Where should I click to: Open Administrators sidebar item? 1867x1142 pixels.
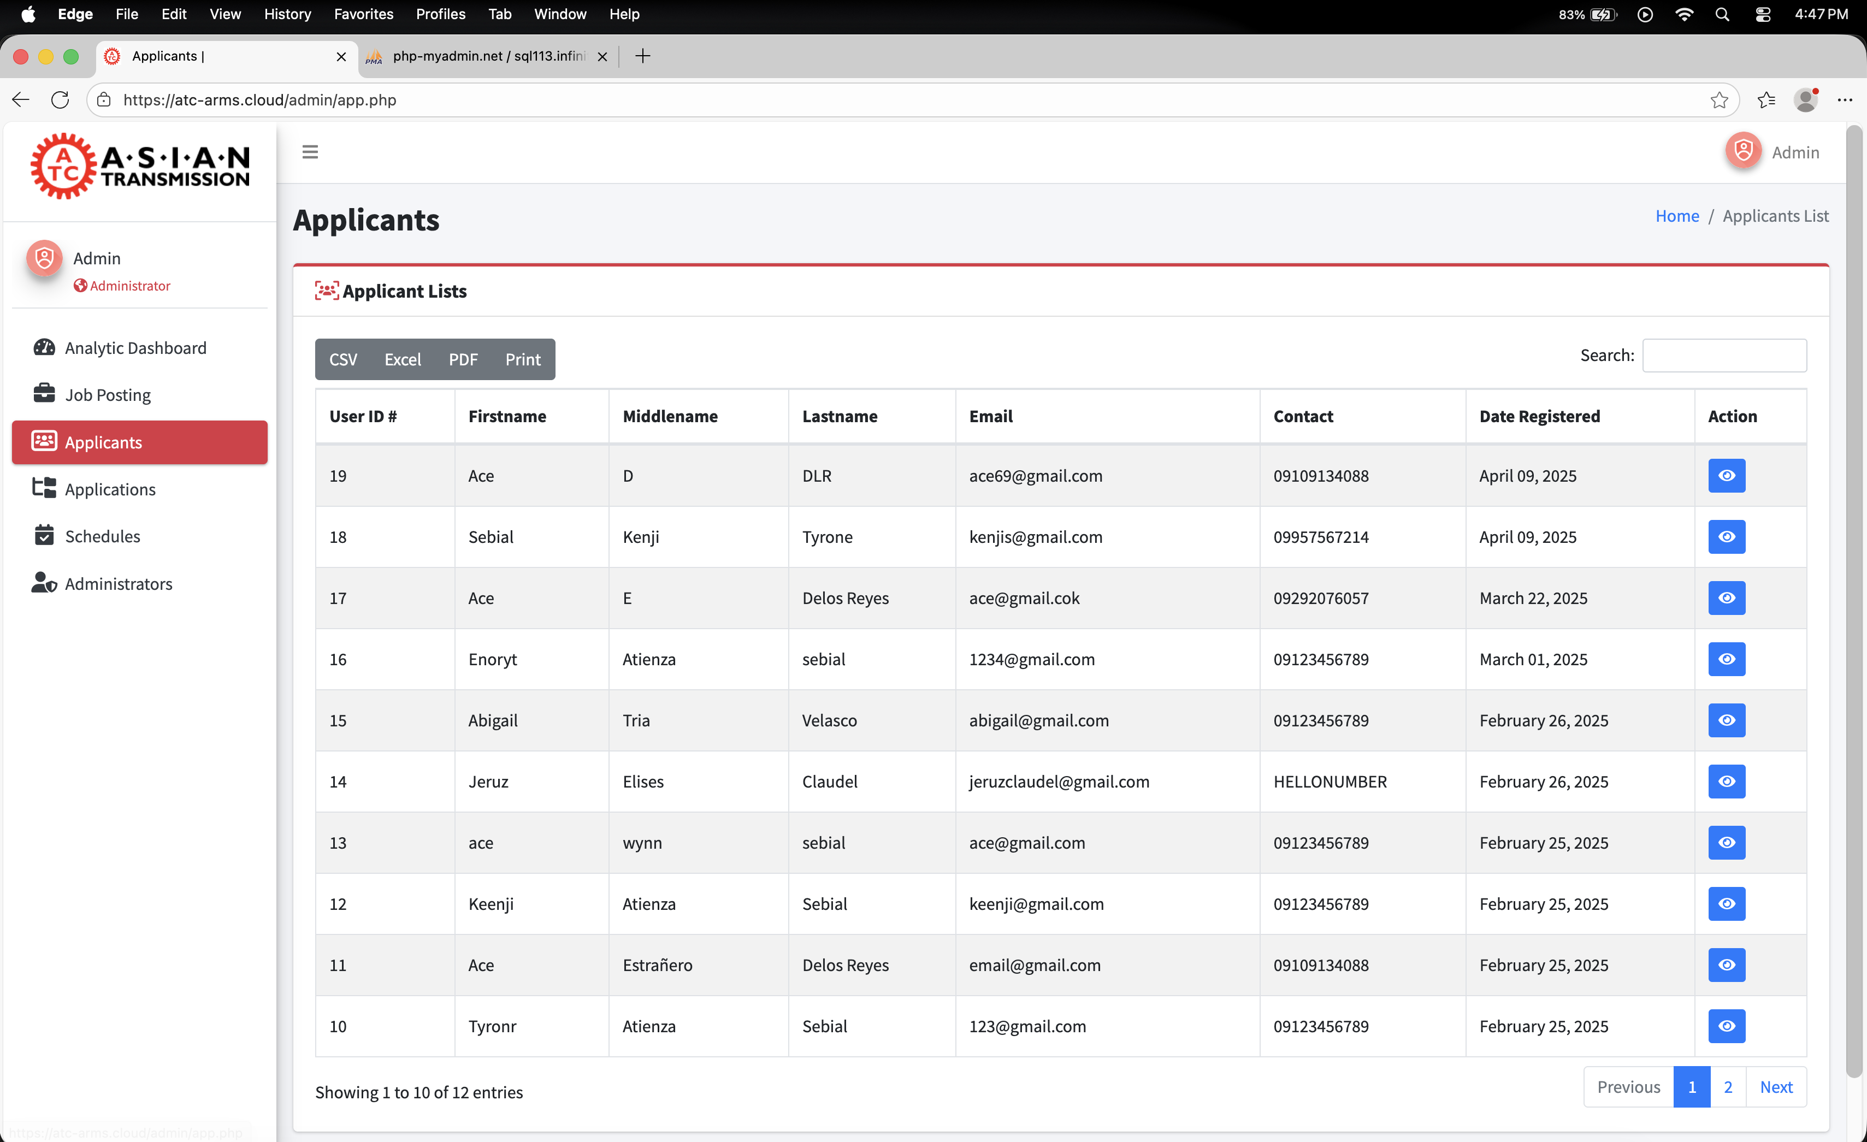coord(118,583)
